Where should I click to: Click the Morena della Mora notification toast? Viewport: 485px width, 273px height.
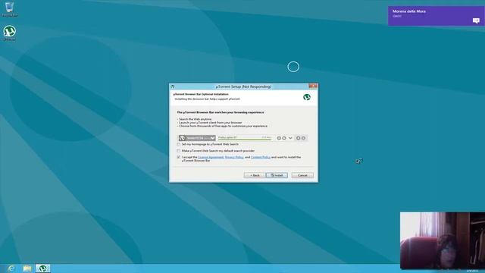point(436,16)
